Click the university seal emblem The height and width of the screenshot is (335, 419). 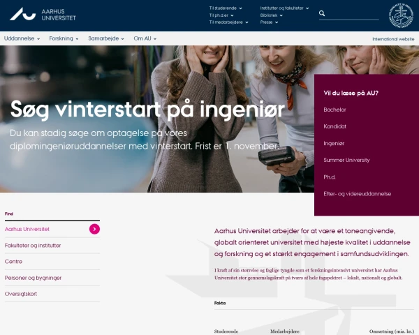click(401, 15)
